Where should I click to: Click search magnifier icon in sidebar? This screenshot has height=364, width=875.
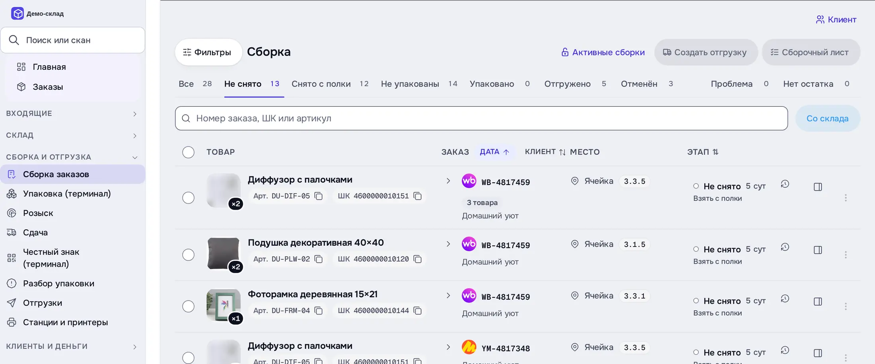(14, 40)
